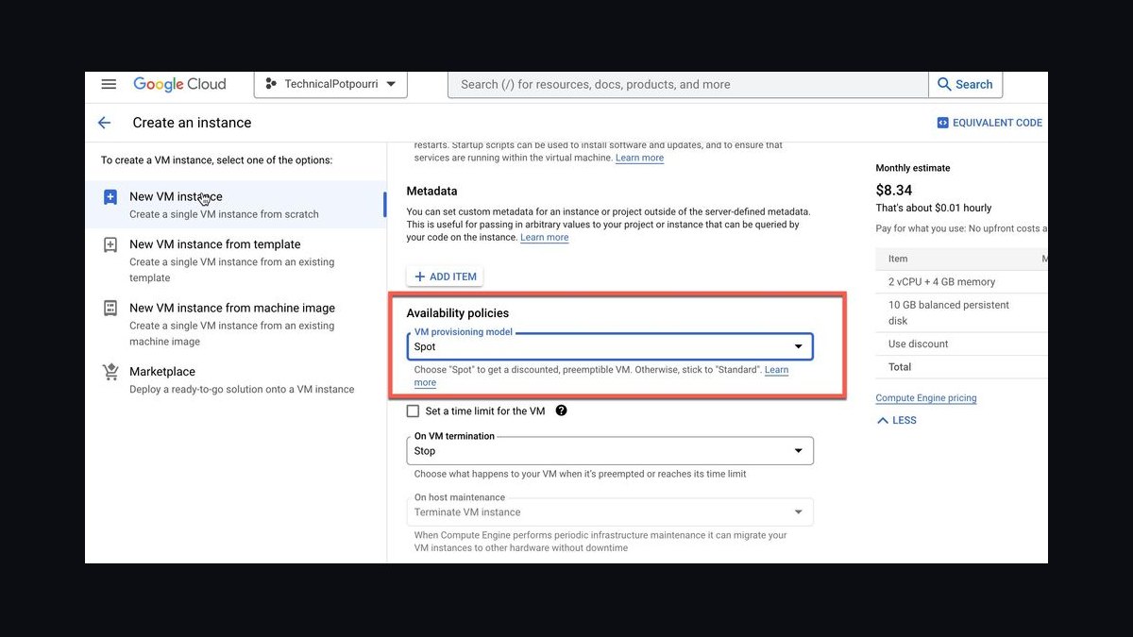Viewport: 1133px width, 637px height.
Task: Open the On VM termination dropdown
Action: [610, 451]
